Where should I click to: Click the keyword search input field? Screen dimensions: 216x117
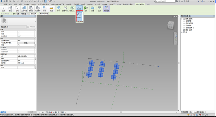coord(165,1)
